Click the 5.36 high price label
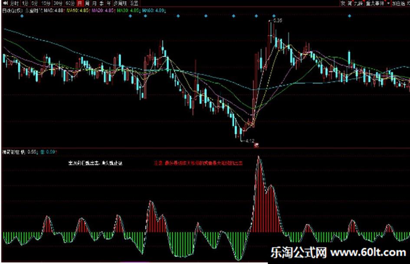Viewport: 410px width, 264px height. [x=277, y=20]
